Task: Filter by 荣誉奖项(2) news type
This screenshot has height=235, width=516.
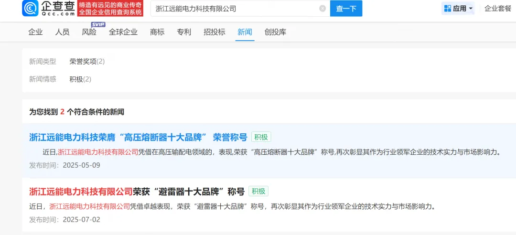Action: click(87, 62)
